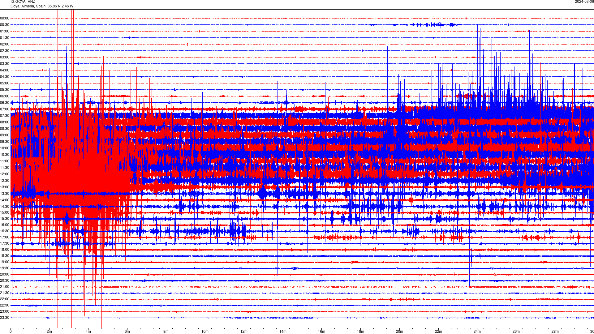Select the 16:00 row time label

tap(5, 225)
